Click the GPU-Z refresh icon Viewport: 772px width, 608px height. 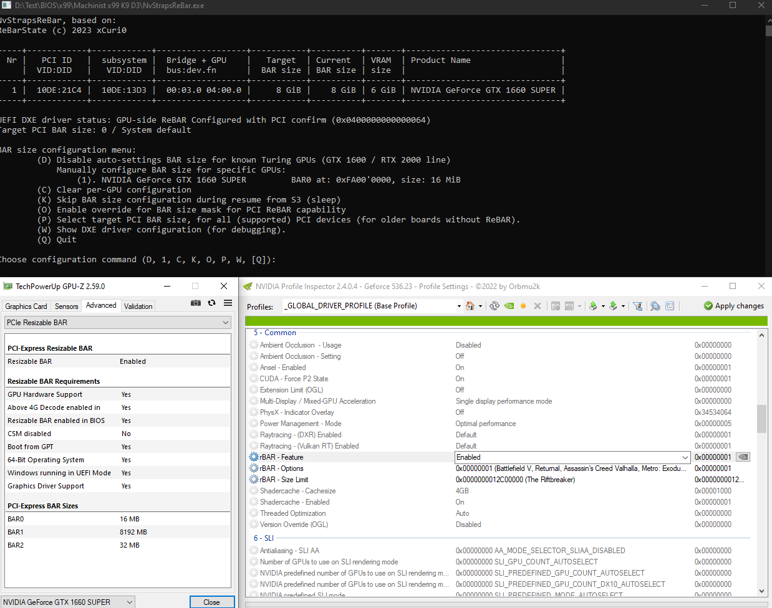coord(212,303)
